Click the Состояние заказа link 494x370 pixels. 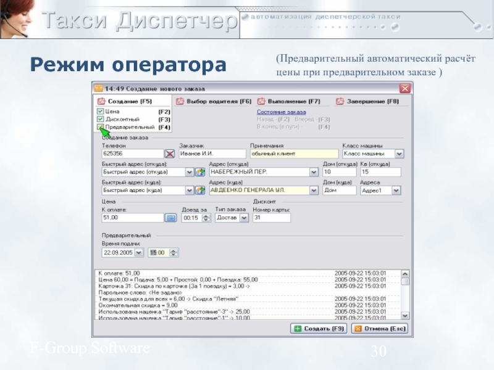(x=281, y=112)
